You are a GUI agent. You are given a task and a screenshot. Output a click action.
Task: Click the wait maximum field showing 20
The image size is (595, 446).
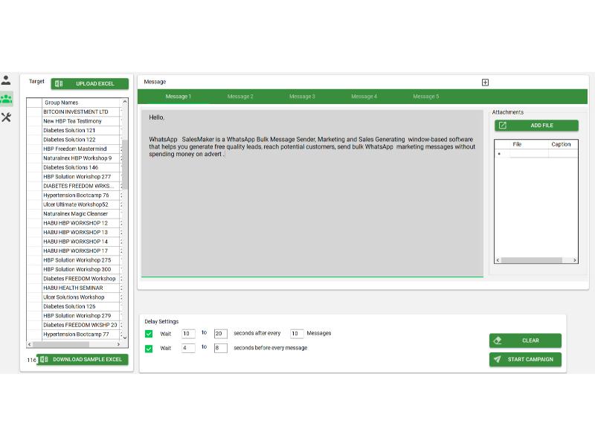(220, 334)
